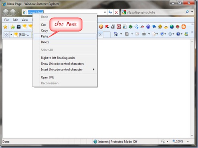The height and width of the screenshot is (148, 198).
Task: Click the Forward navigation button
Action: [13, 12]
